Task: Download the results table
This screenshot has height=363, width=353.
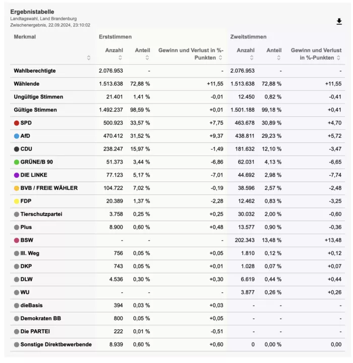Action: [x=339, y=22]
